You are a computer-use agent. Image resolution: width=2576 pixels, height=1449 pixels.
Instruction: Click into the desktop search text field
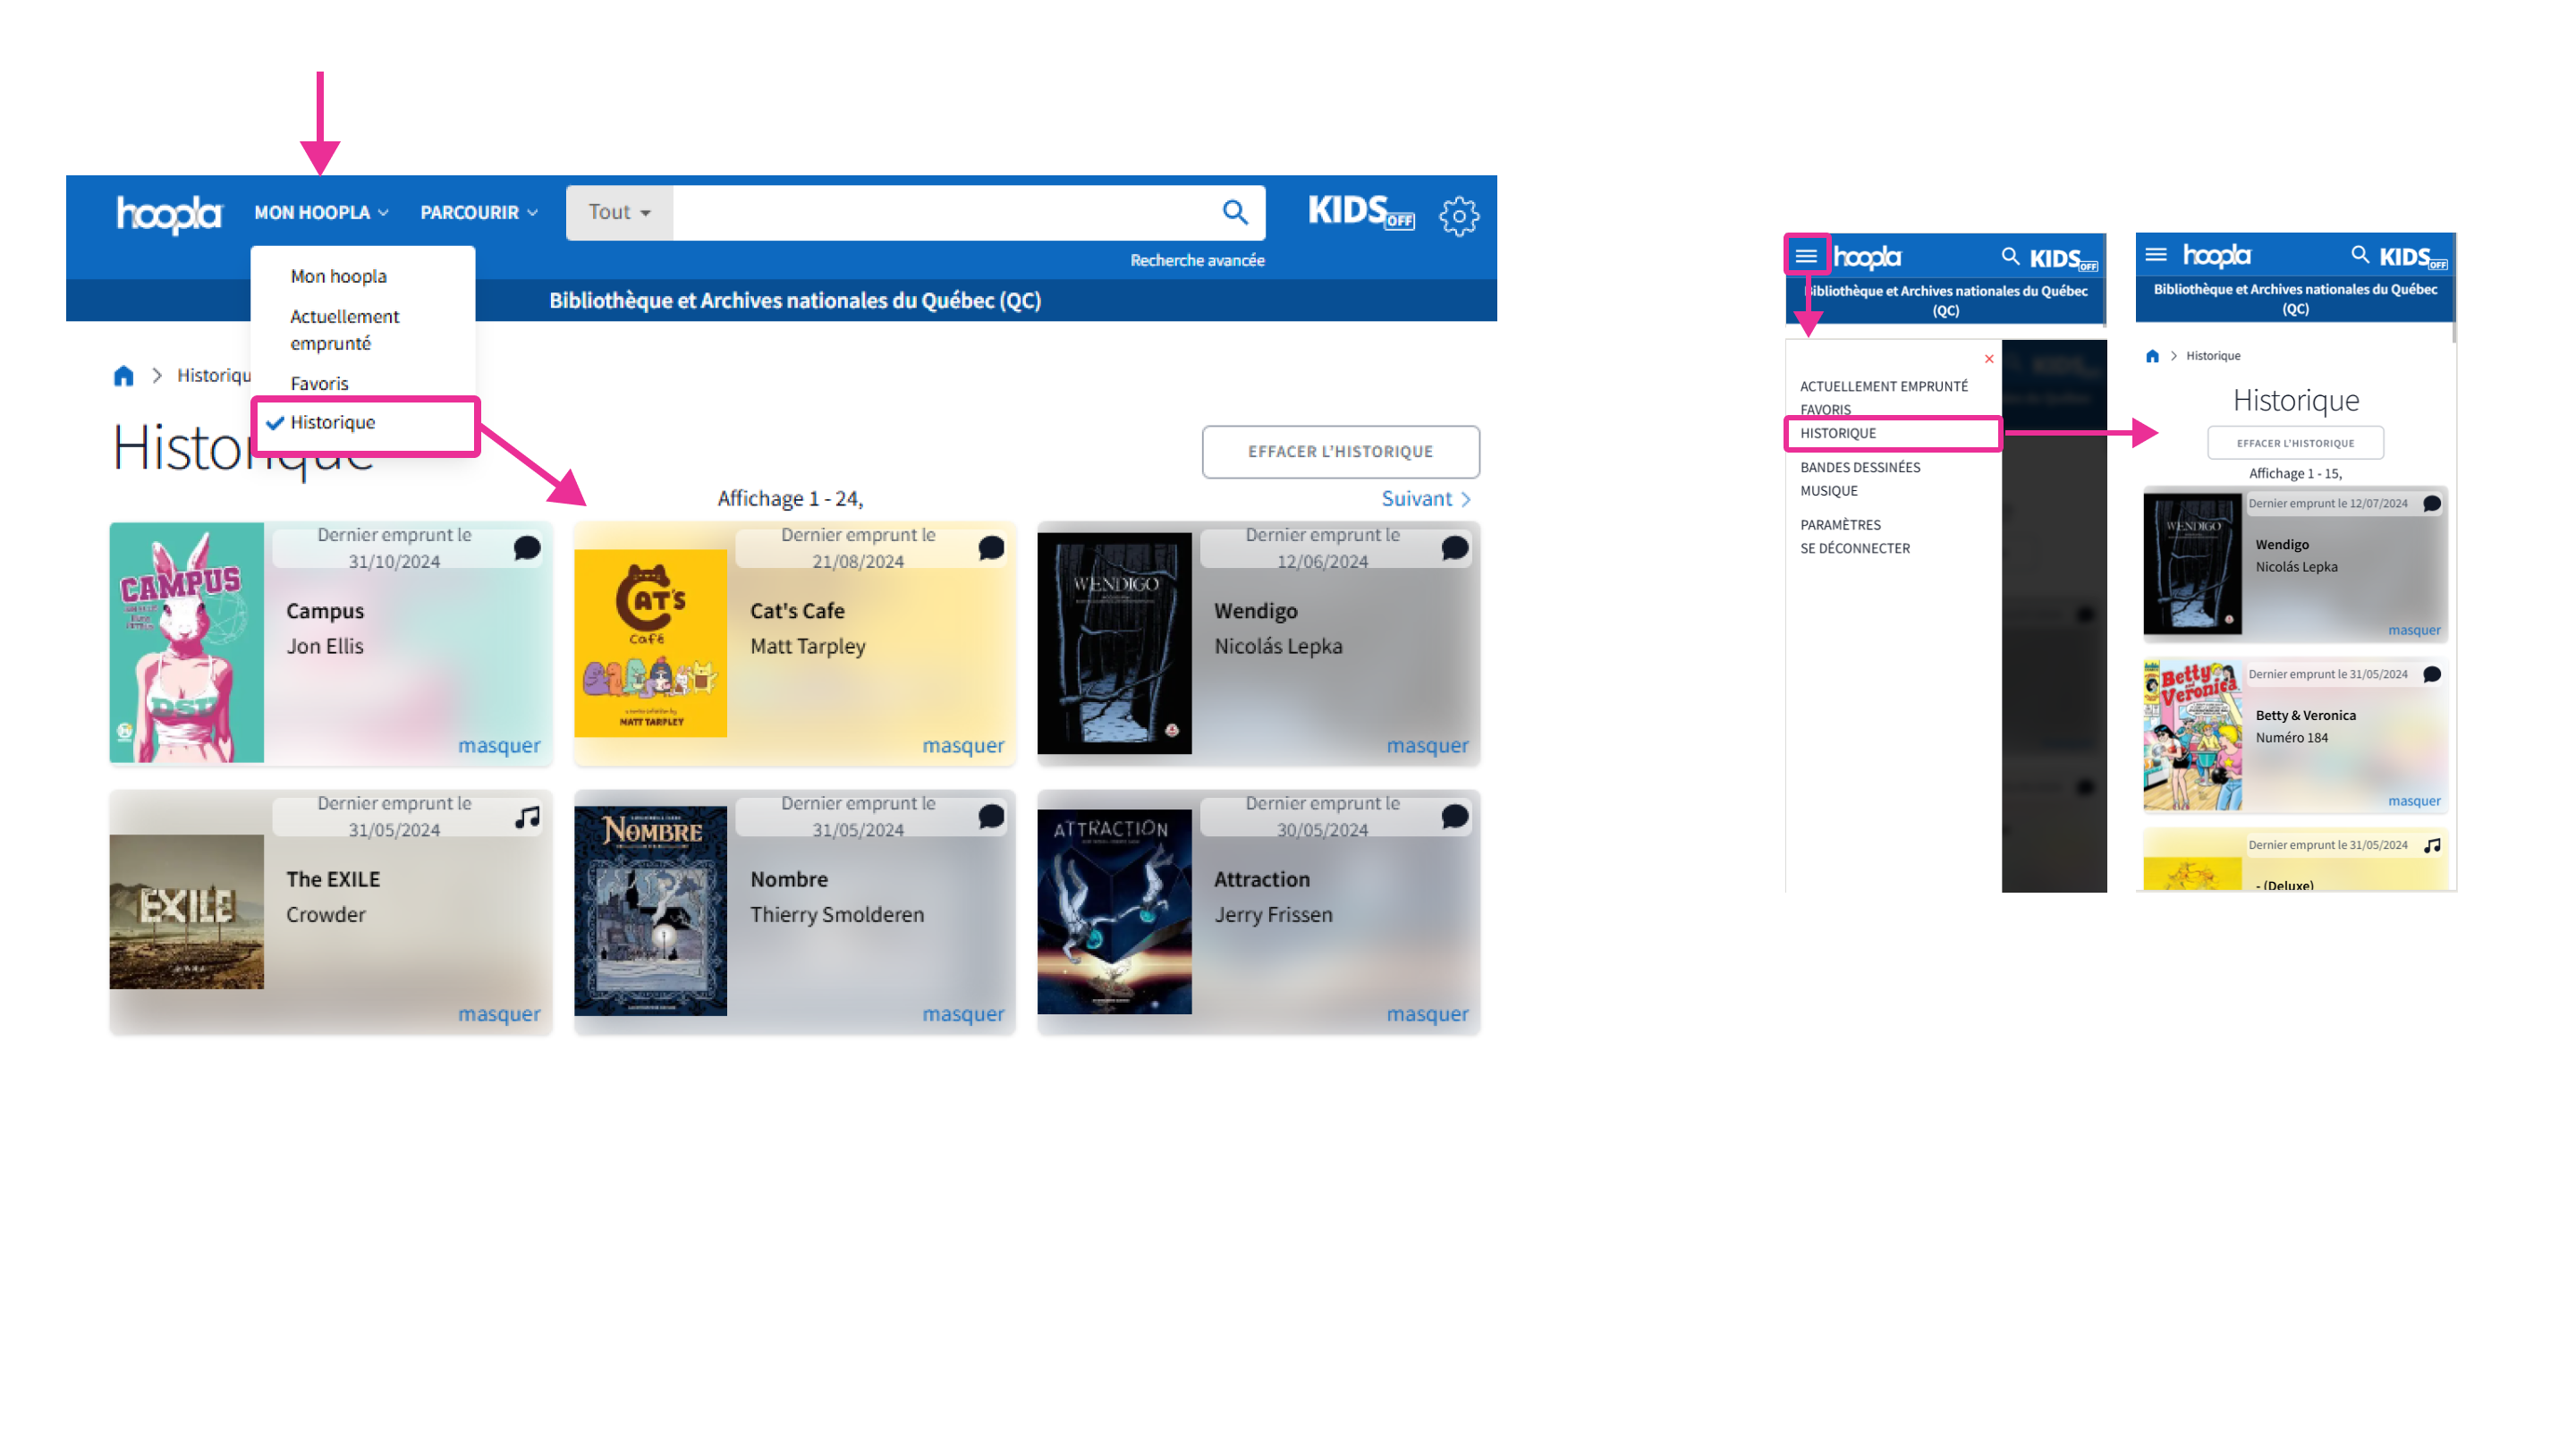pyautogui.click(x=940, y=212)
